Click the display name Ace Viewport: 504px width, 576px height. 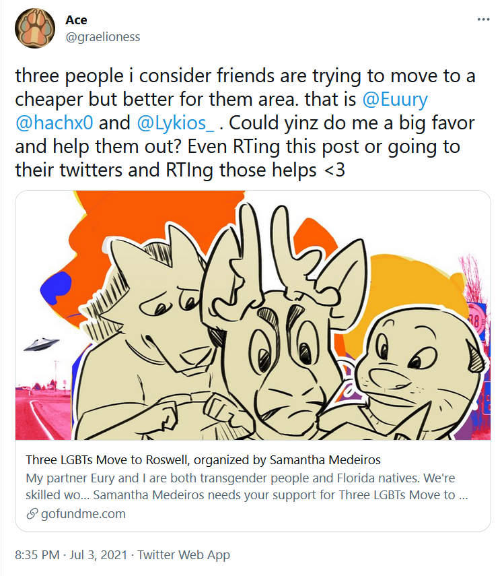click(x=76, y=20)
